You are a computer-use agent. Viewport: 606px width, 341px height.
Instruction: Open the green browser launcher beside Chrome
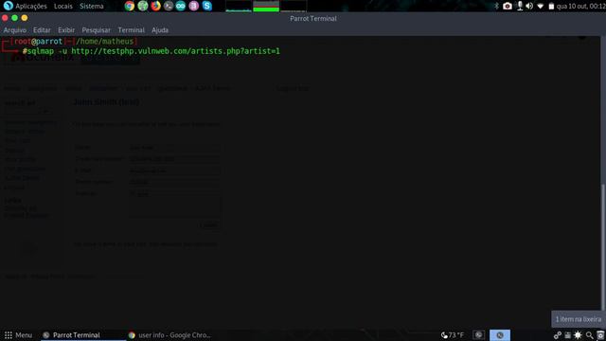143,6
